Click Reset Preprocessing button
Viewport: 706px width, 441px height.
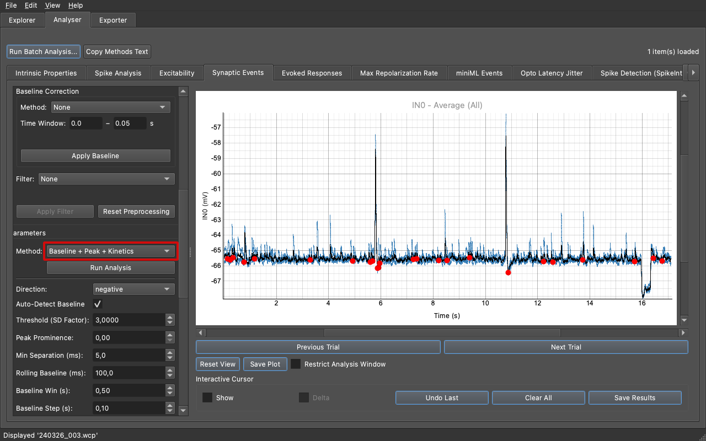136,212
